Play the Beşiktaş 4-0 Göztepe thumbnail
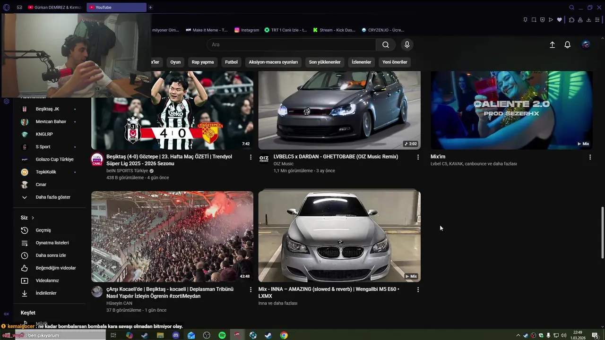 [172, 110]
